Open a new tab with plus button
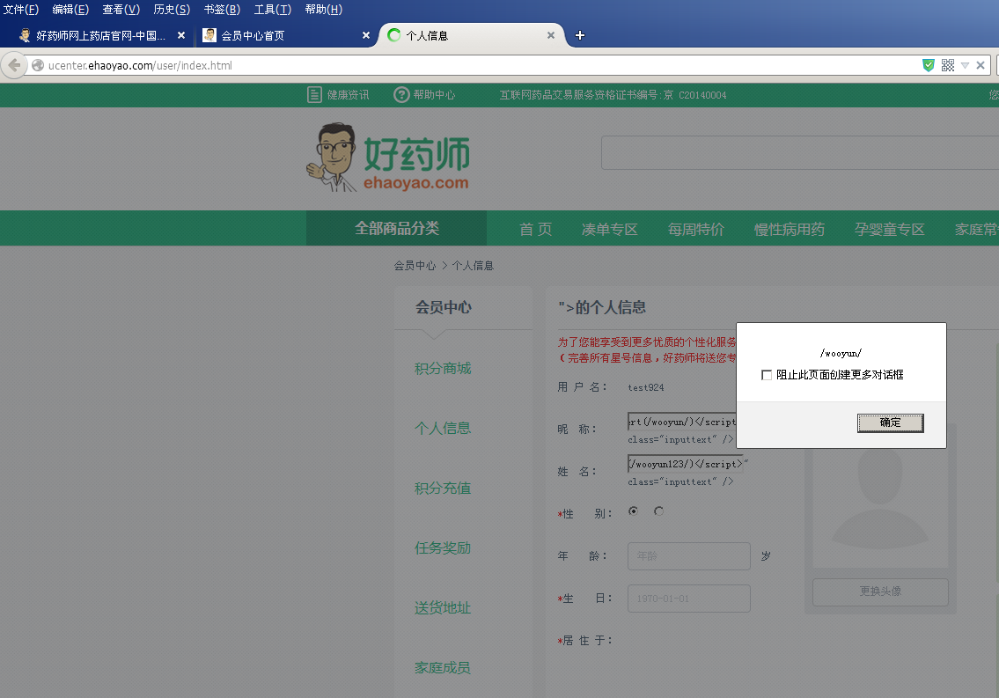Viewport: 999px width, 698px height. coord(580,35)
